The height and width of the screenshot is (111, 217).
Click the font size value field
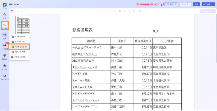(105, 11)
